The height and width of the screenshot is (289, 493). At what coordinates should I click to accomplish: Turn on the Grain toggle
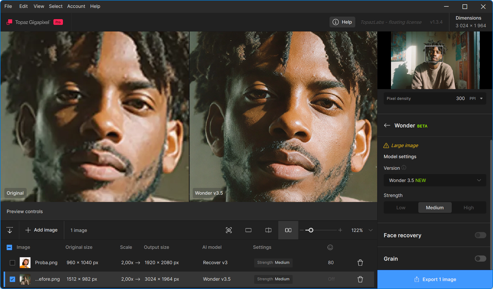coord(480,259)
